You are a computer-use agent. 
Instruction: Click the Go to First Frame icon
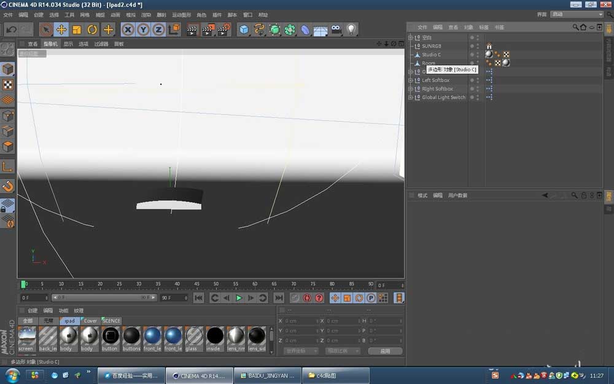(199, 298)
